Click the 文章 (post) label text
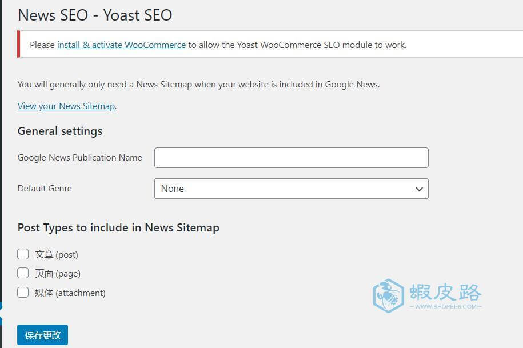523x348 pixels. 57,254
